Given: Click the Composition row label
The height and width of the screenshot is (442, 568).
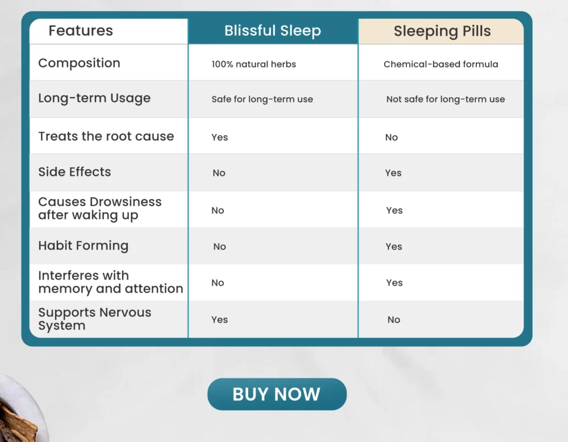Looking at the screenshot, I should tap(79, 63).
